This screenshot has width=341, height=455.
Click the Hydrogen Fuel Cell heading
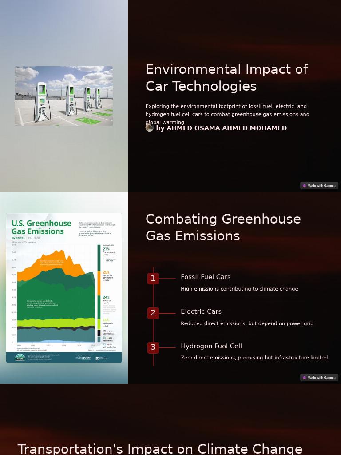click(211, 346)
